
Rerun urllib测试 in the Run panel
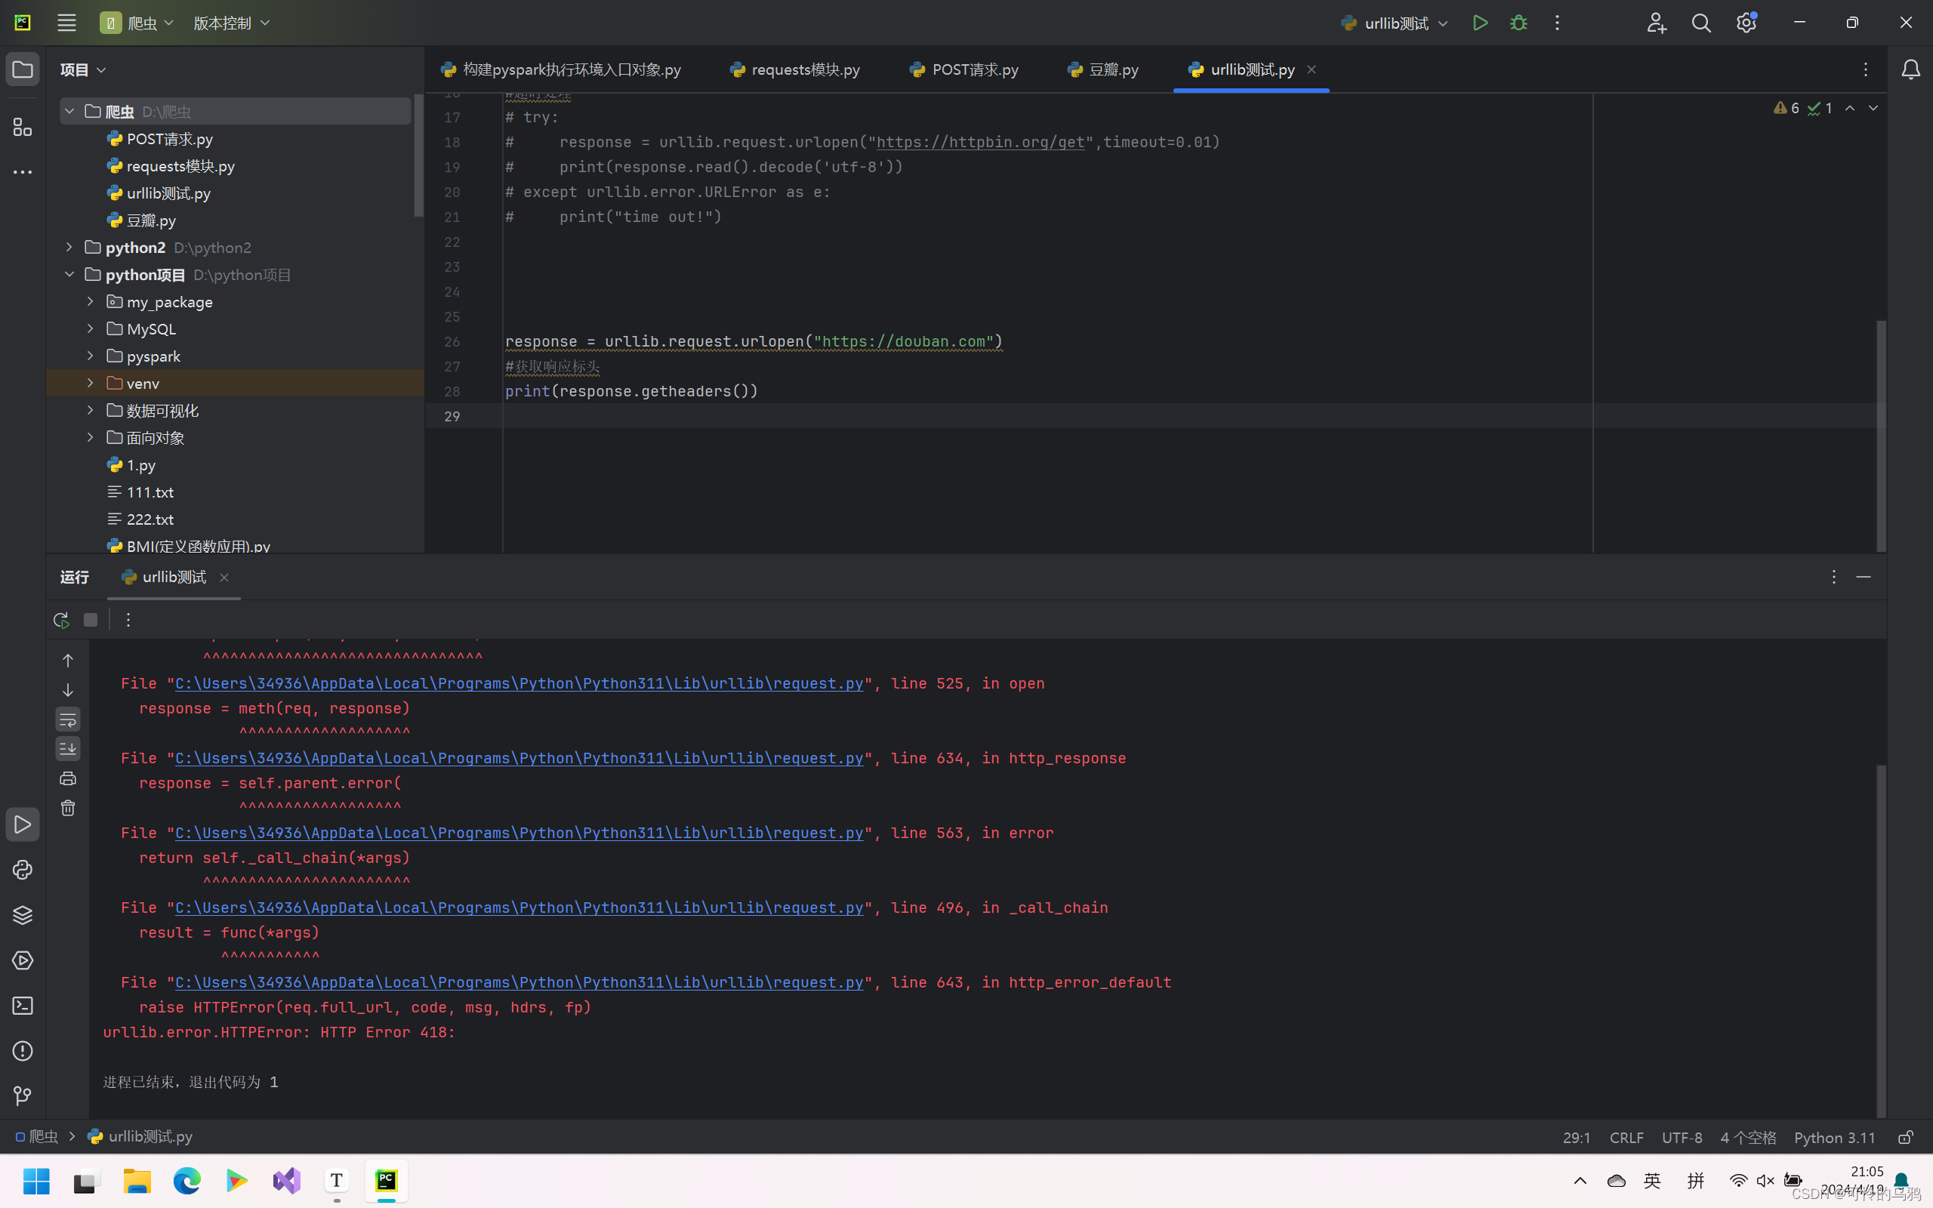pos(60,620)
